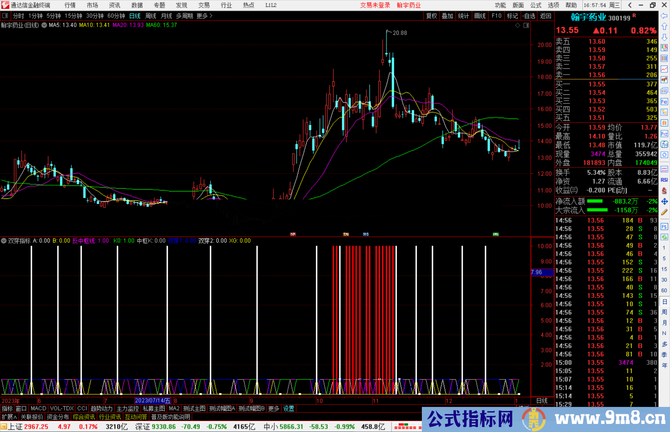
Task: Click the blue 7.96 value marker on the indicator axis
Action: tap(542, 272)
